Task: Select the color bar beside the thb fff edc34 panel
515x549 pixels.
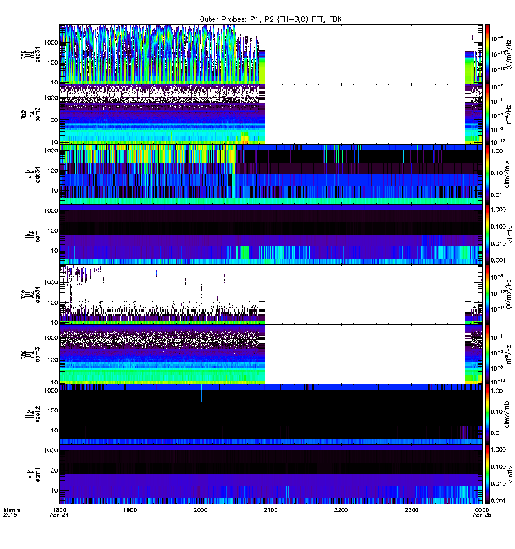Action: click(x=488, y=54)
